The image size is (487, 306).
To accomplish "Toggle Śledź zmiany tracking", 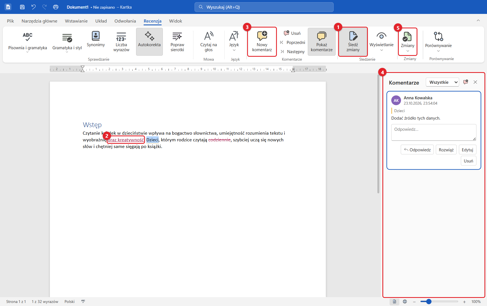I will tap(353, 42).
